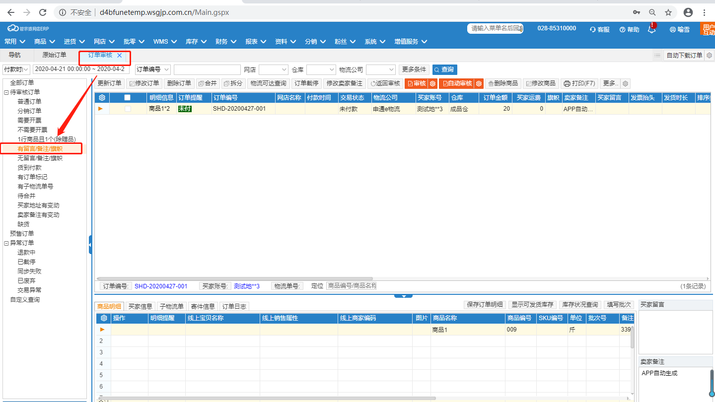The image size is (715, 402).
Task: Click the gear icon beside 自动审核
Action: (479, 83)
